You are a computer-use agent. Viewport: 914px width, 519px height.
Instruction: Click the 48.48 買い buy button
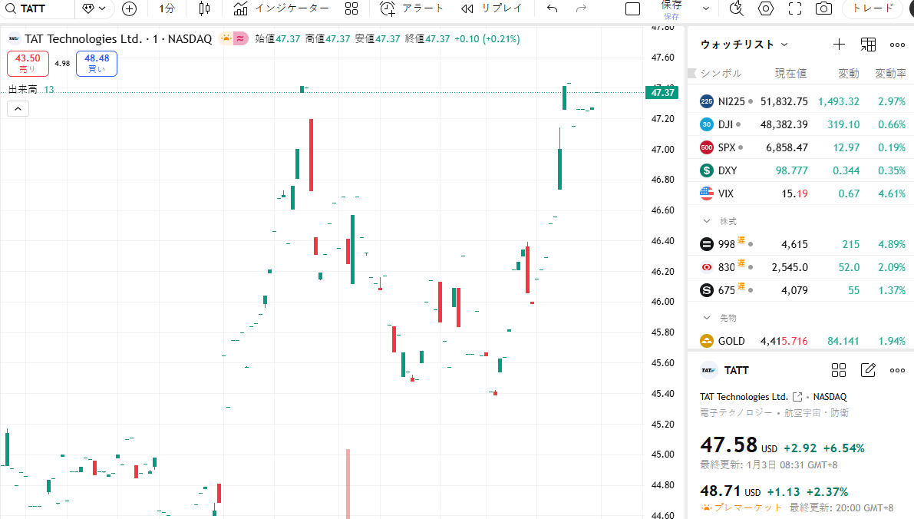coord(97,64)
